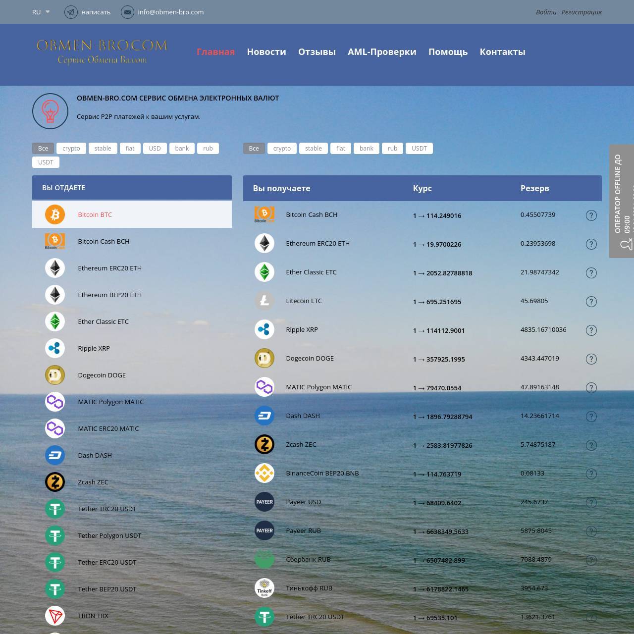Select Bitcoin BTC in give list

point(132,214)
